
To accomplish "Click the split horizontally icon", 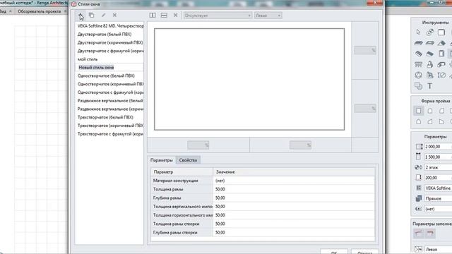I will pyautogui.click(x=164, y=16).
